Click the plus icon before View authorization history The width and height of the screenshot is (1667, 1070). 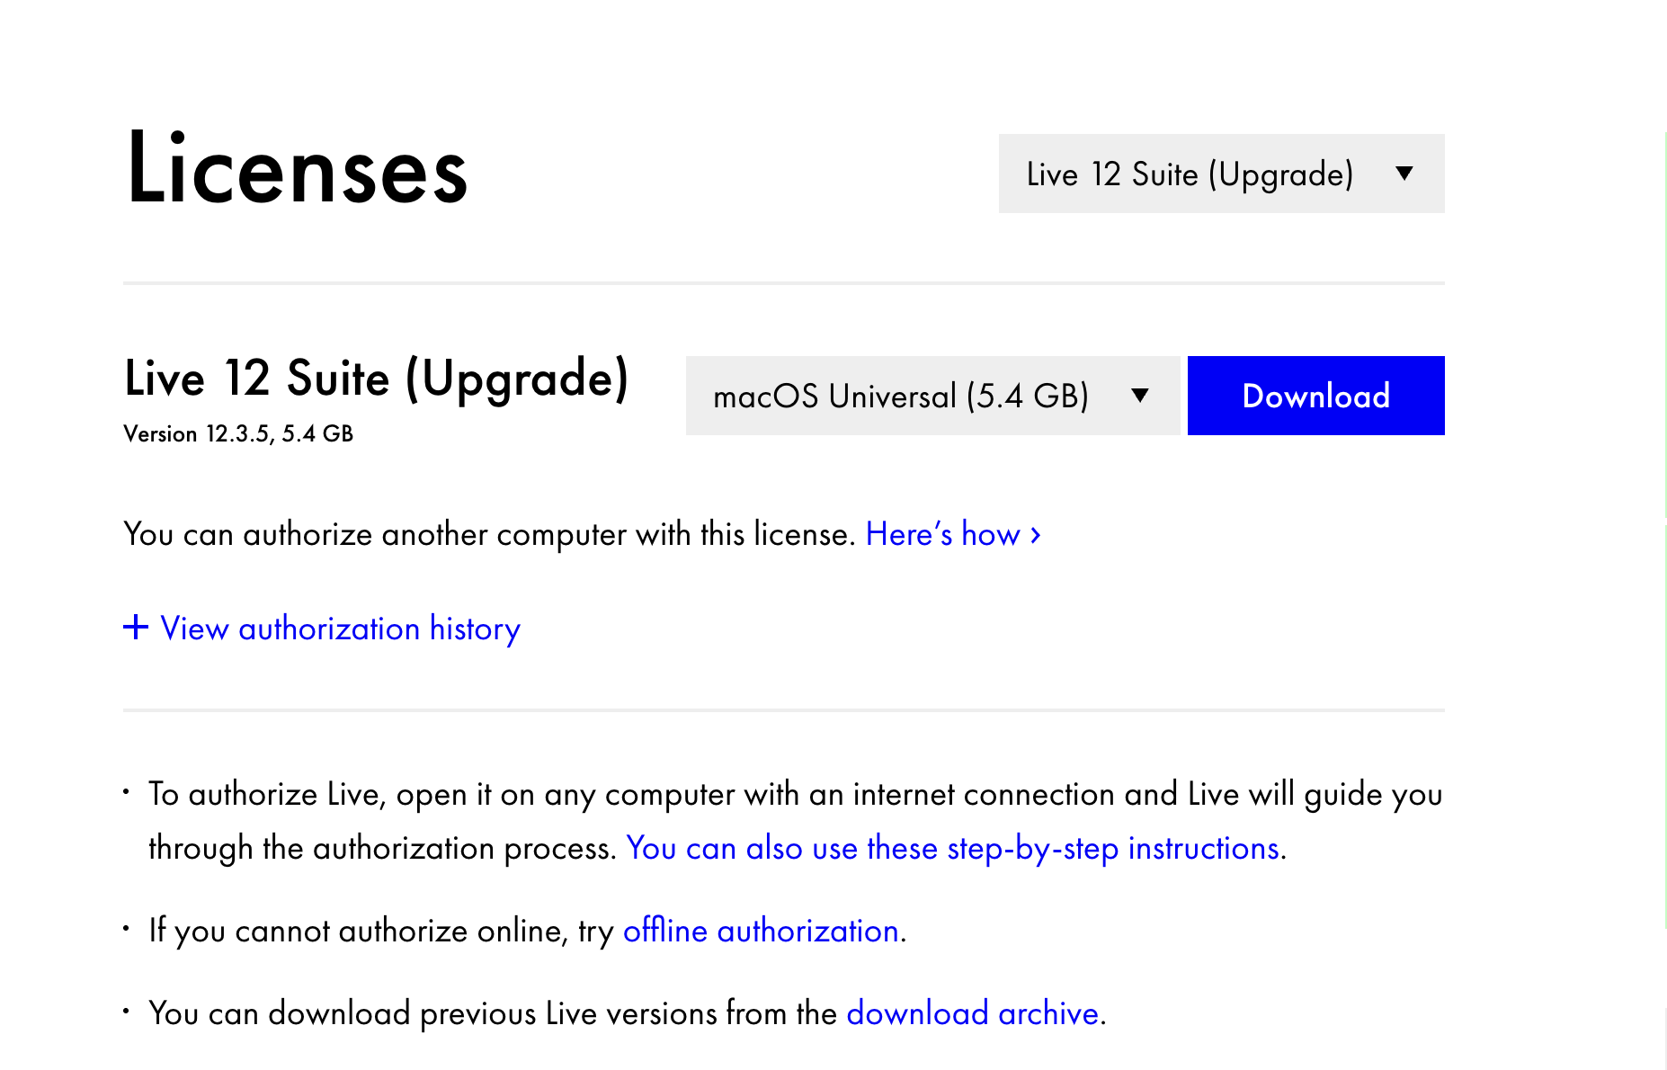pos(134,628)
